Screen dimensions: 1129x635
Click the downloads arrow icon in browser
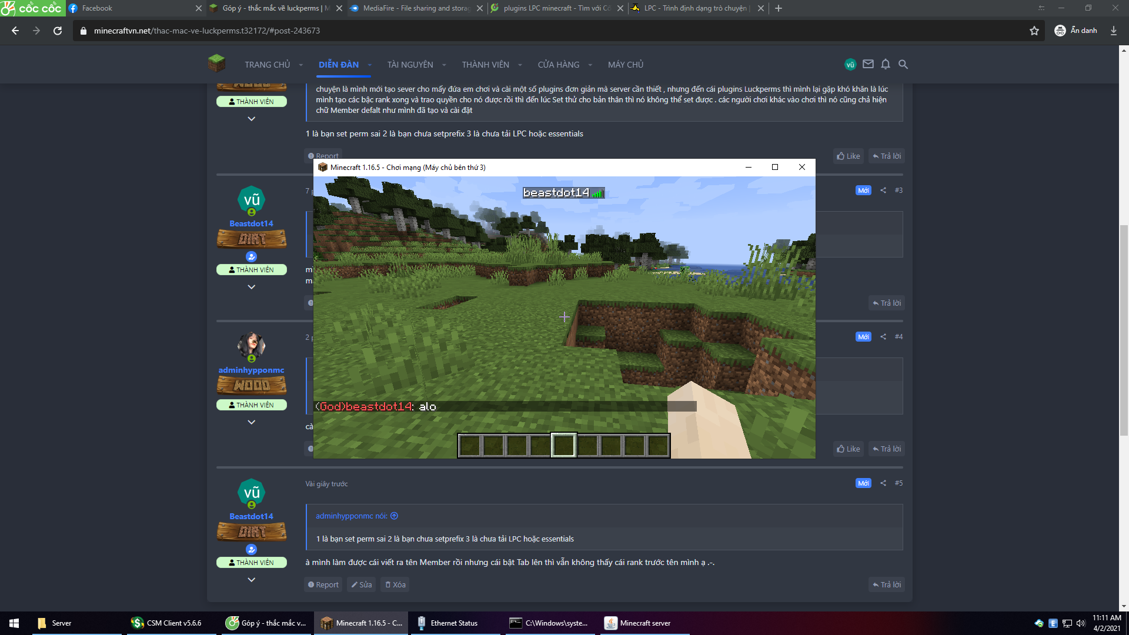click(1113, 31)
